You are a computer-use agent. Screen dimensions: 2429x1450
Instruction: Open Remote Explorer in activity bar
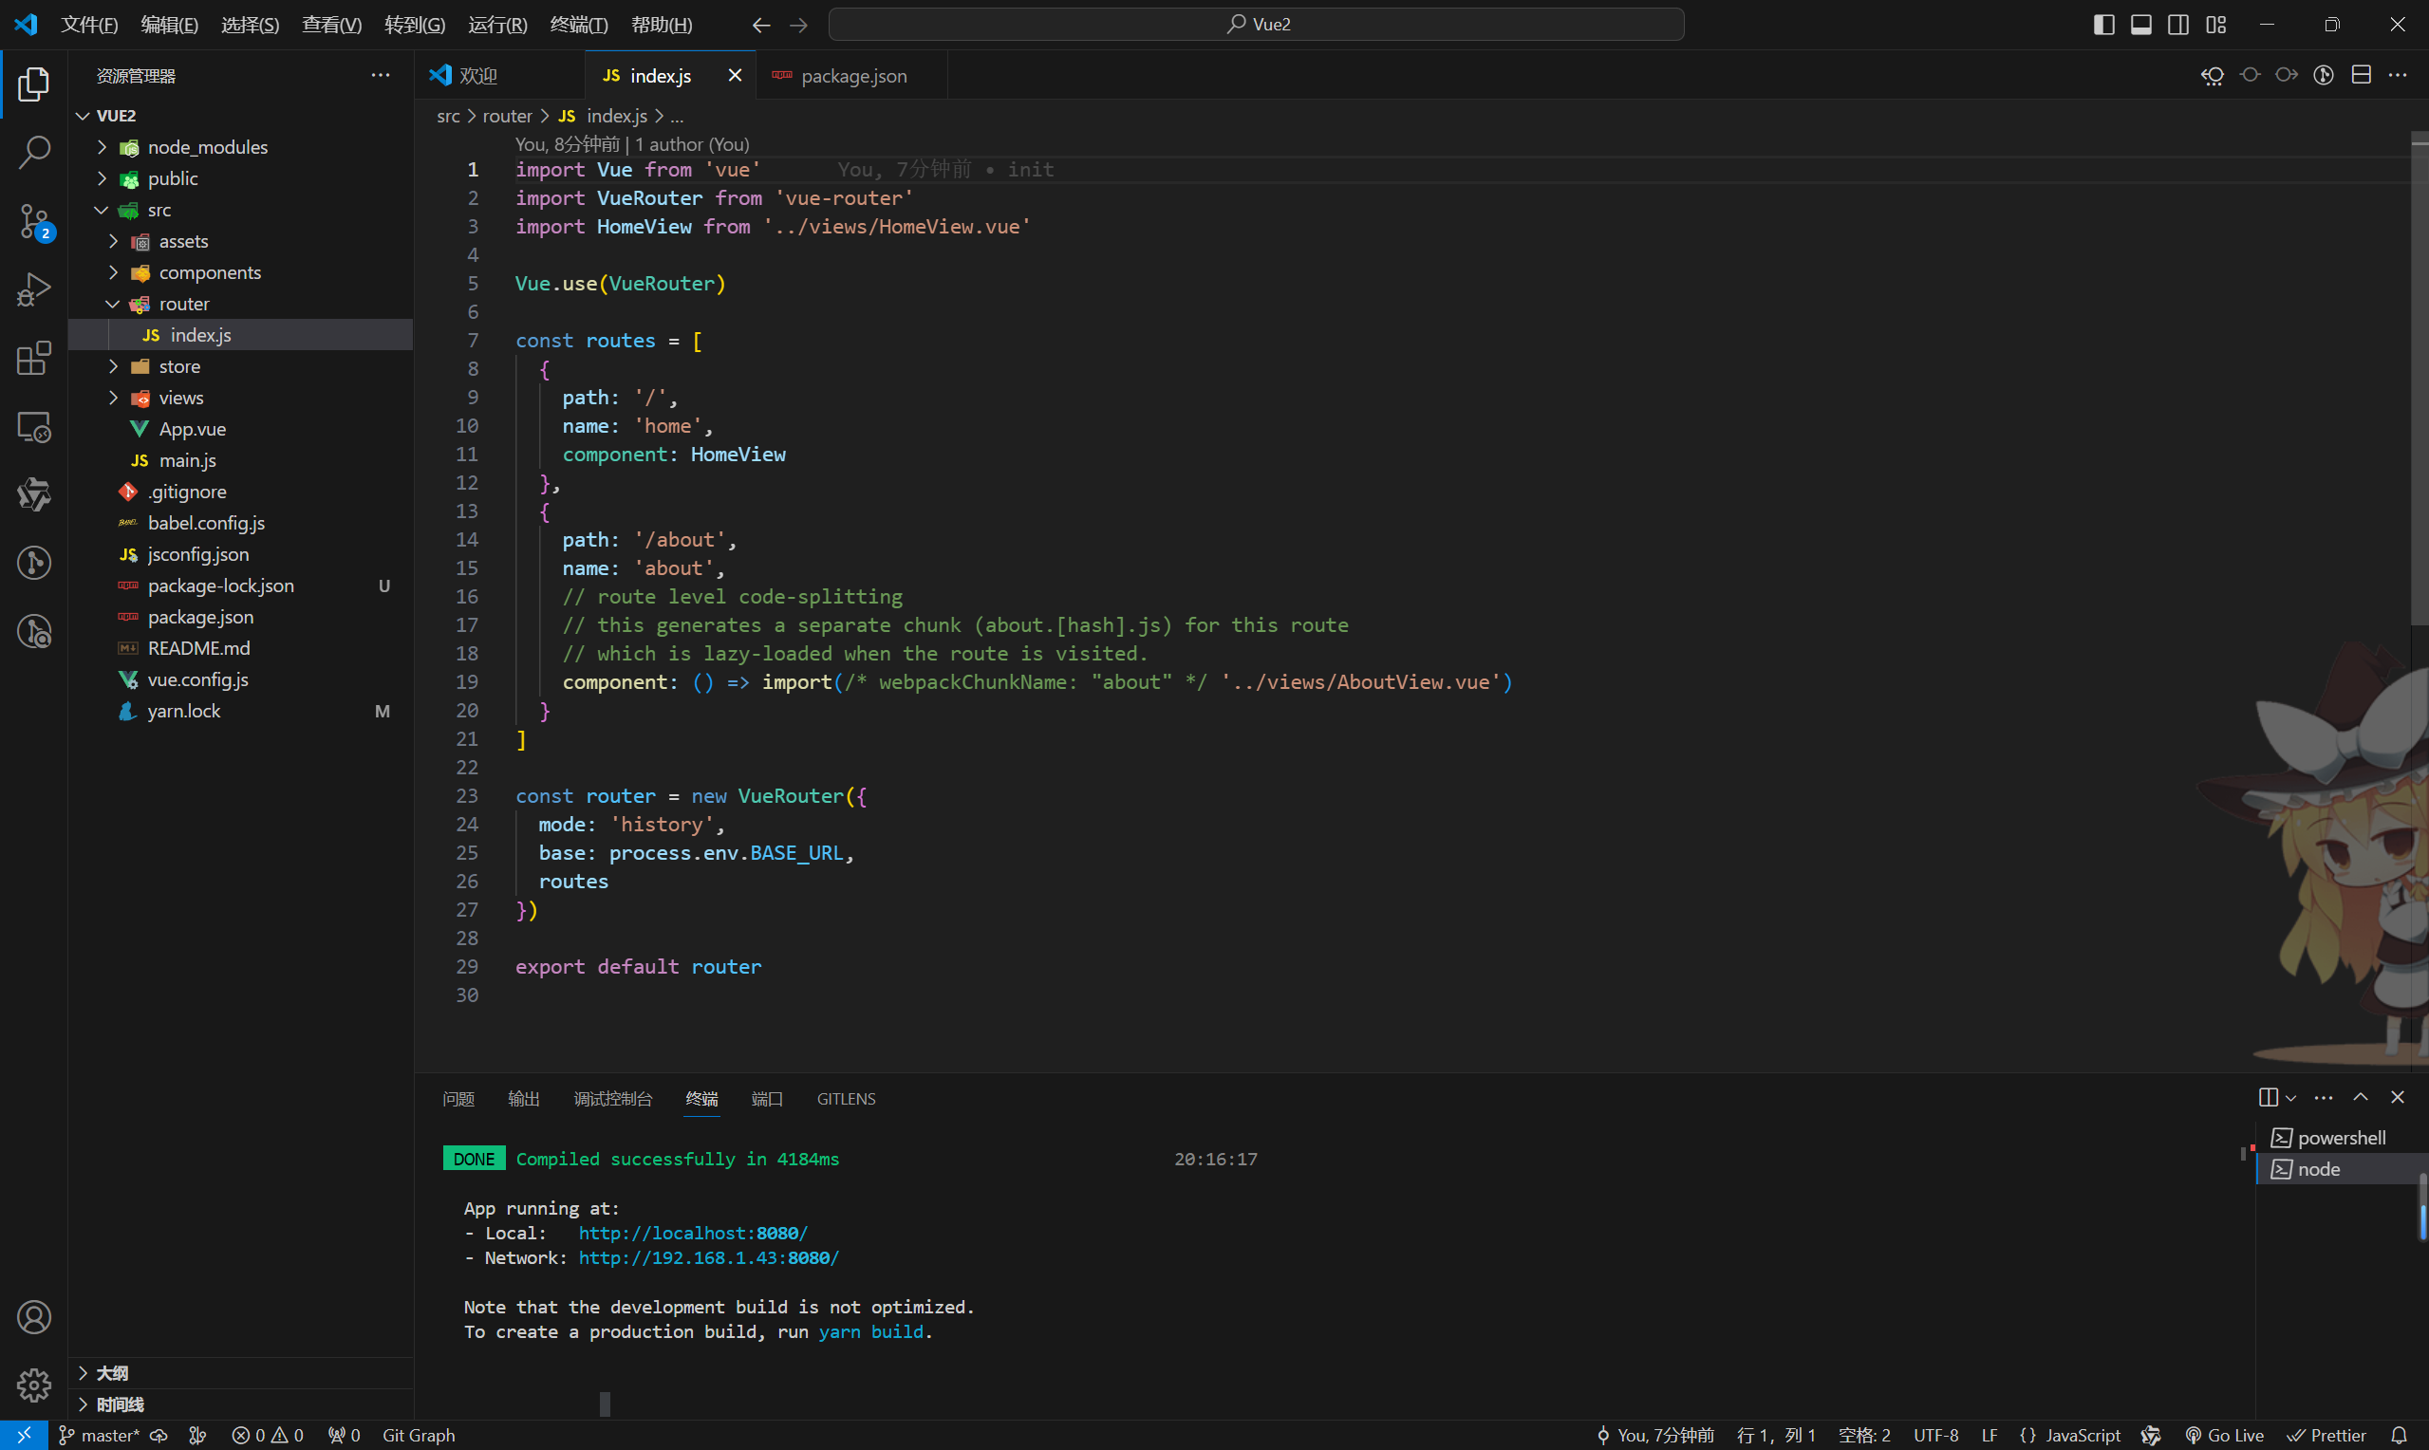pos(34,427)
